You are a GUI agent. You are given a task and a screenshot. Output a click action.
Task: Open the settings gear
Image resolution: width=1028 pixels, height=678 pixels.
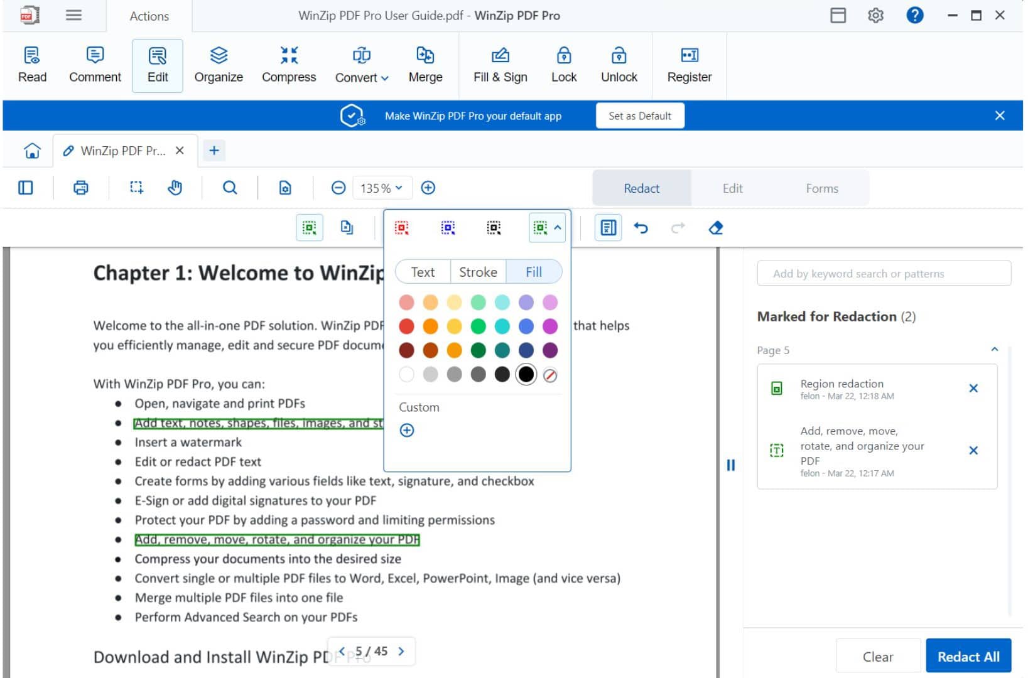(875, 15)
